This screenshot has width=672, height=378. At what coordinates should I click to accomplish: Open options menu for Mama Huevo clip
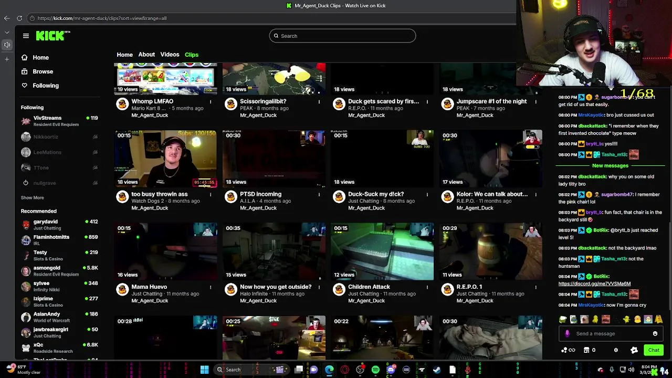[211, 288]
